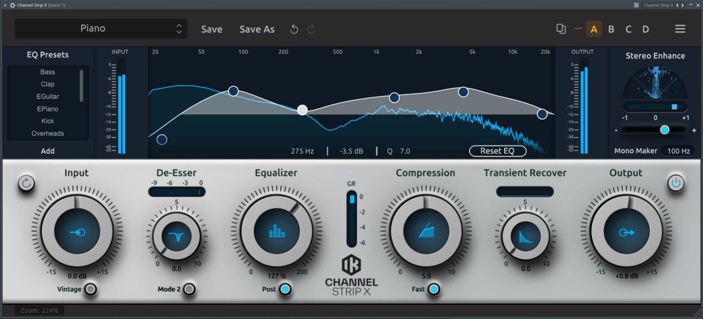Click the Compression 5.0 value
The width and height of the screenshot is (703, 319).
(x=426, y=276)
